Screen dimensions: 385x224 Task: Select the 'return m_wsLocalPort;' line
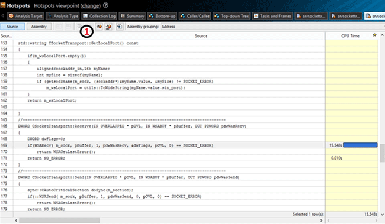point(52,100)
